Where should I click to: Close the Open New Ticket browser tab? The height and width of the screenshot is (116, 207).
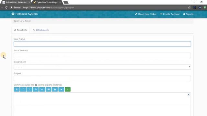60,2
